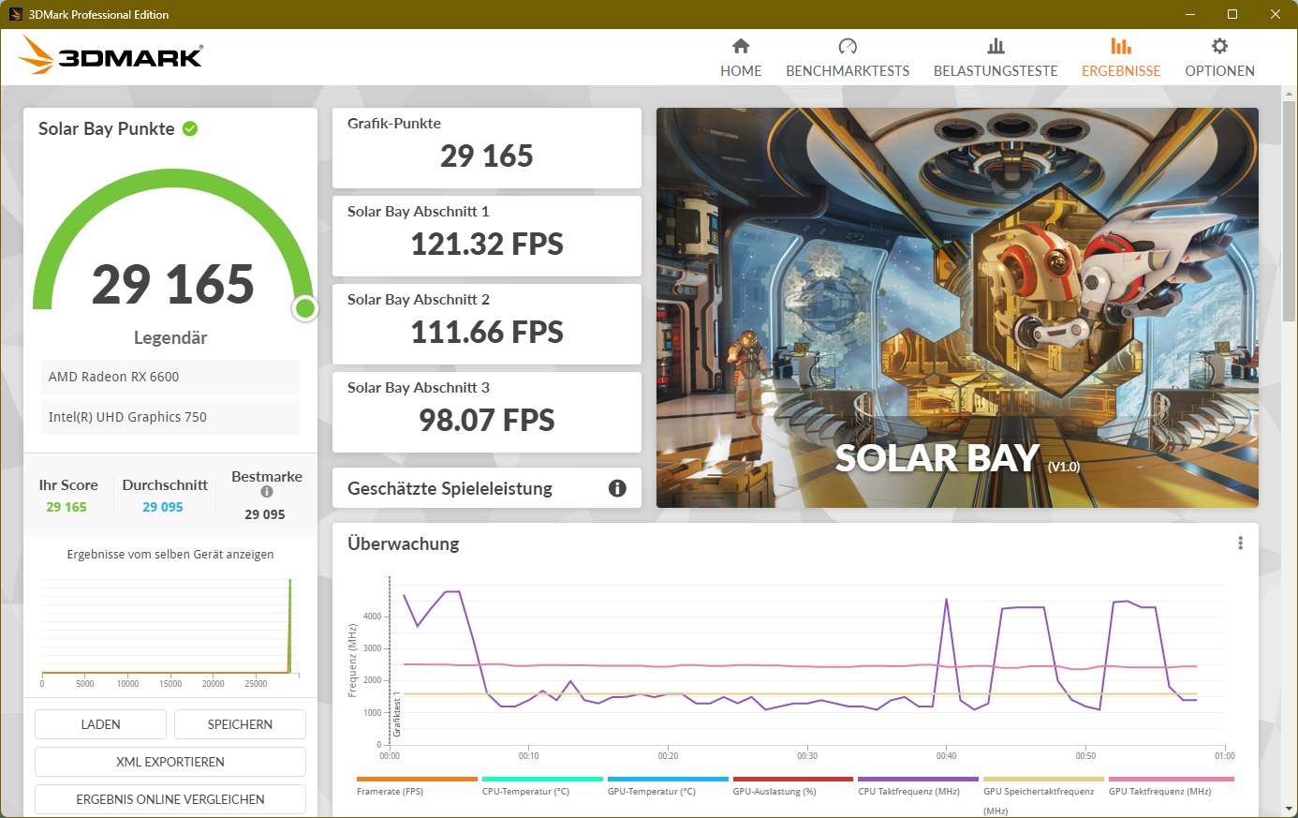
Task: Toggle GPU-Temperatur legend swatch
Action: (x=668, y=779)
